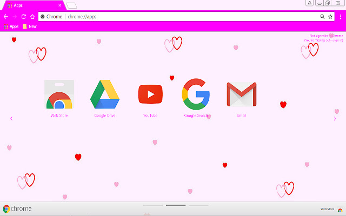The width and height of the screenshot is (346, 216).
Task: Go to next apps page arrow
Action: pyautogui.click(x=335, y=119)
